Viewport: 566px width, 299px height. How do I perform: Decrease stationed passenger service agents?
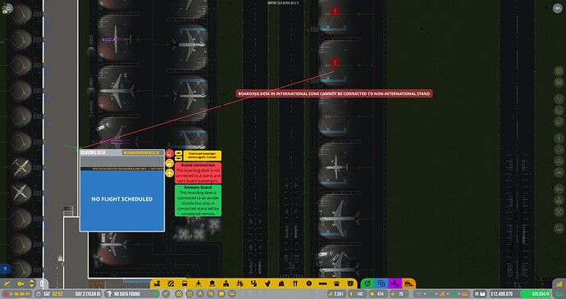click(x=178, y=158)
